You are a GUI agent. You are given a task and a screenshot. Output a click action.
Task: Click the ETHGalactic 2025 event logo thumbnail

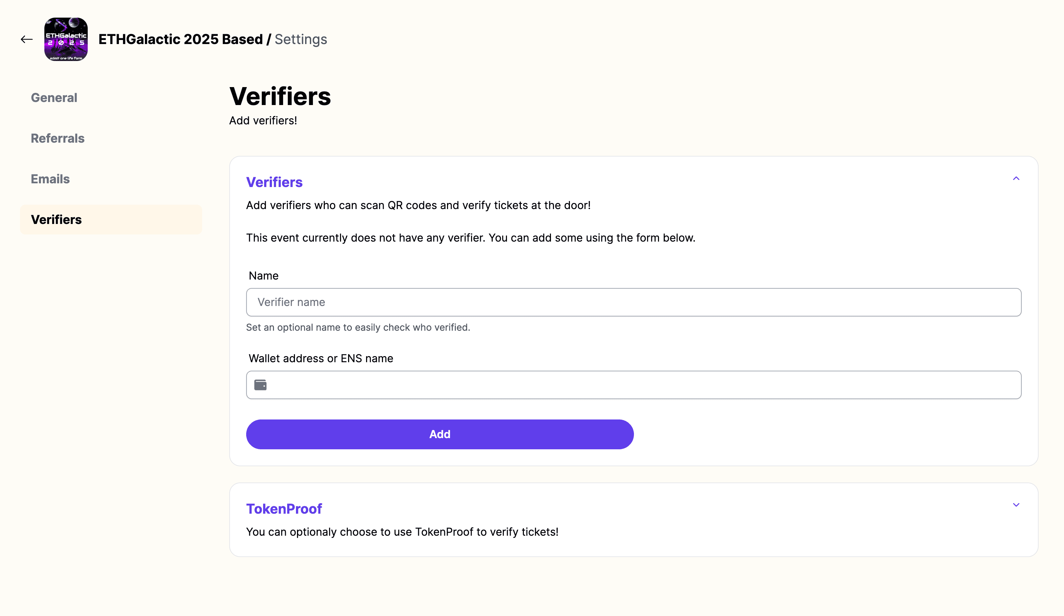[x=66, y=39]
